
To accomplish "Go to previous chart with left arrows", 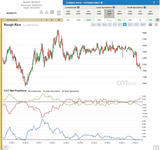I will [5, 147].
